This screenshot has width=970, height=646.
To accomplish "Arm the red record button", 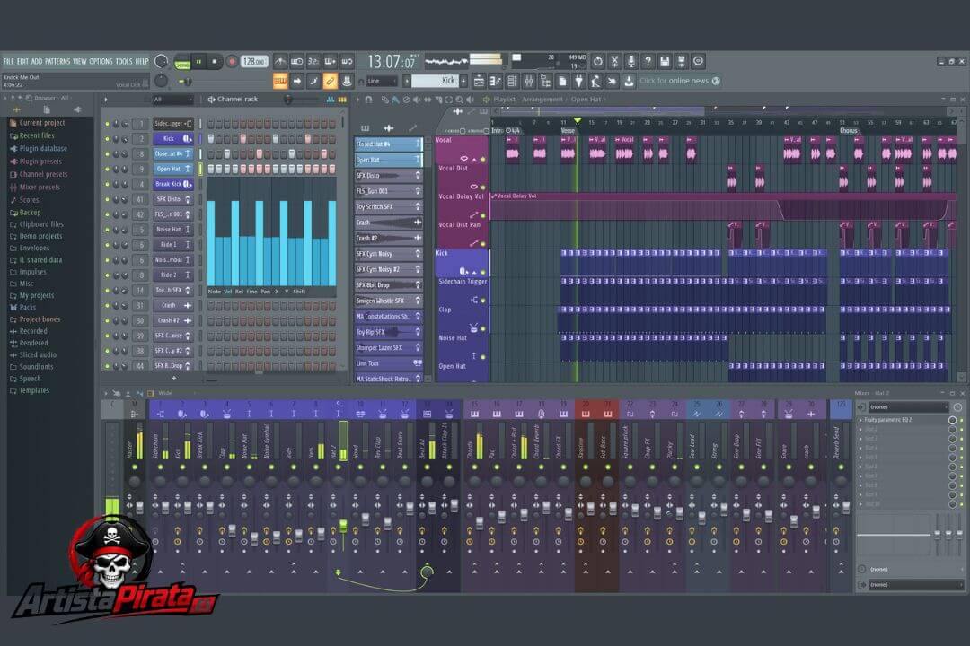I will (232, 62).
